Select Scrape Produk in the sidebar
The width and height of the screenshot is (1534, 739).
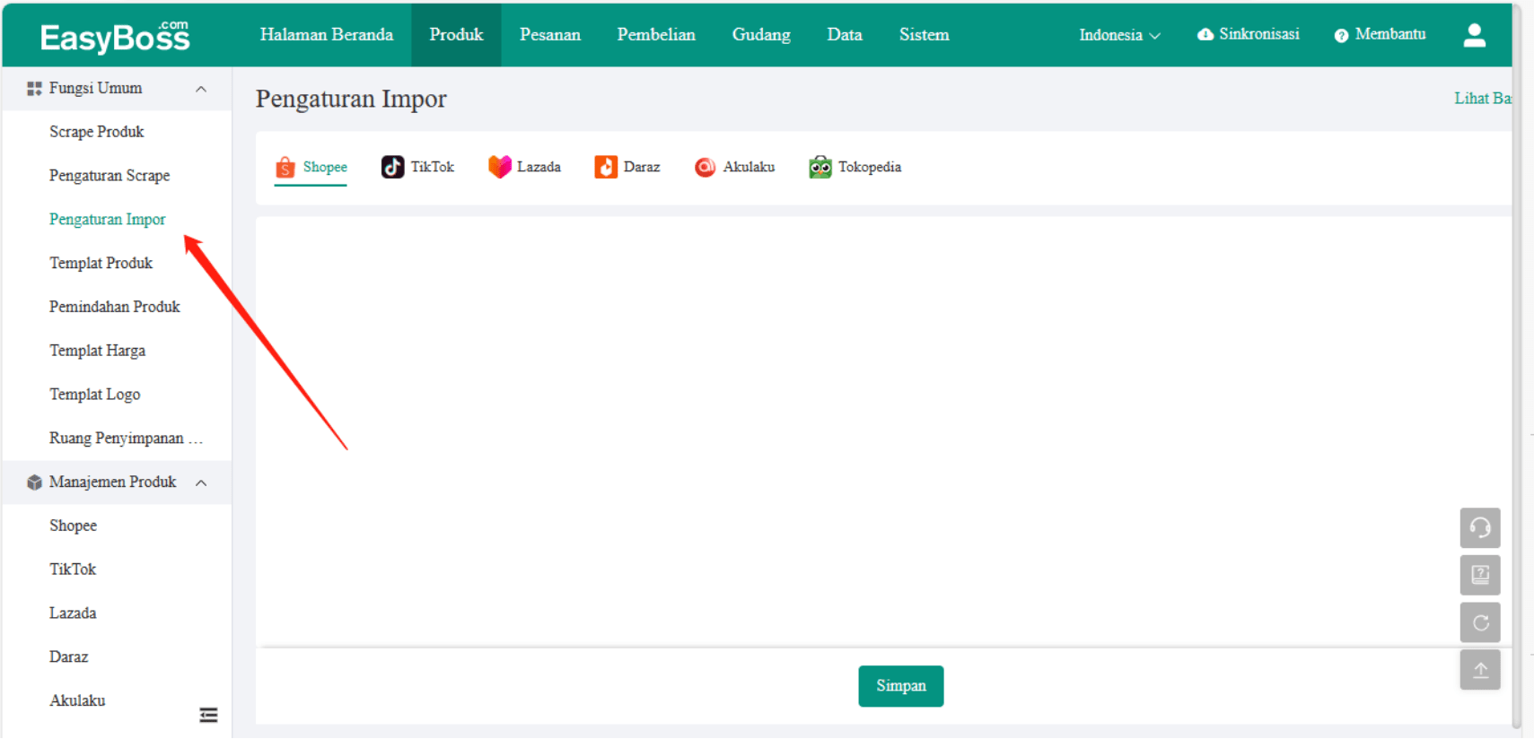pos(96,132)
